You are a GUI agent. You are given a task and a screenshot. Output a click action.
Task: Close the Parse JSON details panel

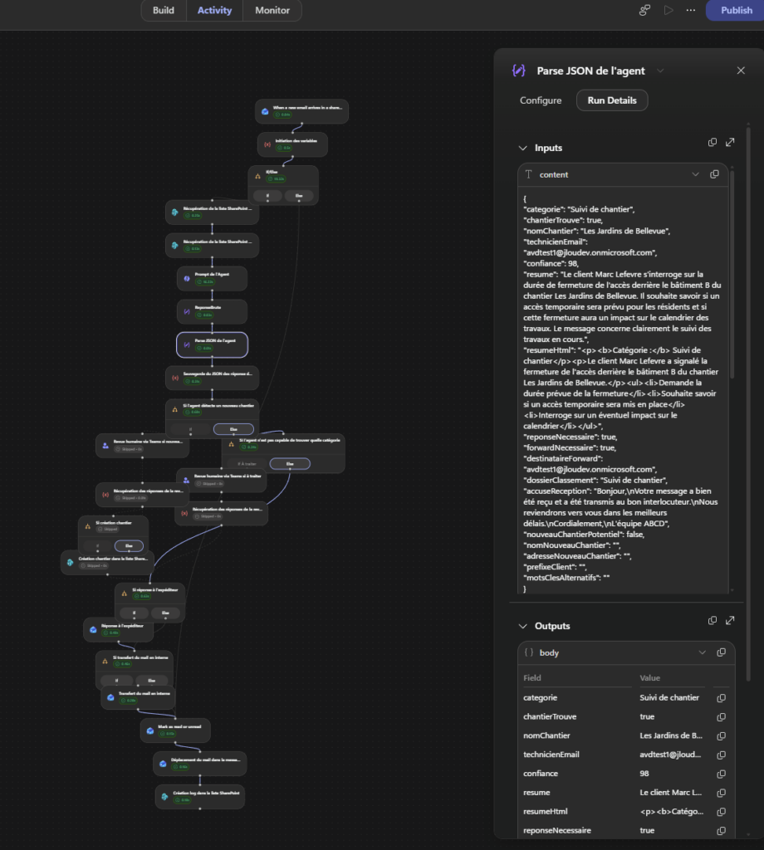741,71
